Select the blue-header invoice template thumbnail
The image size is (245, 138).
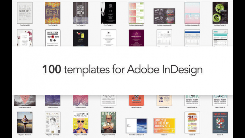[192, 38]
